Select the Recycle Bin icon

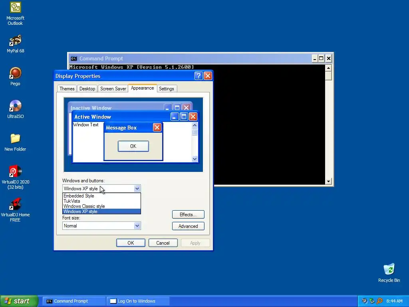[x=389, y=273]
